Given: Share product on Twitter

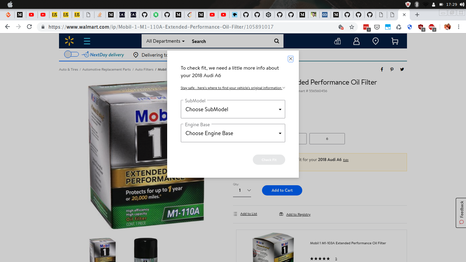Looking at the screenshot, I should pos(402,69).
